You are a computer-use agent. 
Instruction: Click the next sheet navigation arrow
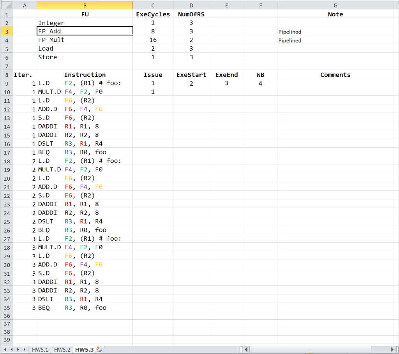click(x=18, y=350)
